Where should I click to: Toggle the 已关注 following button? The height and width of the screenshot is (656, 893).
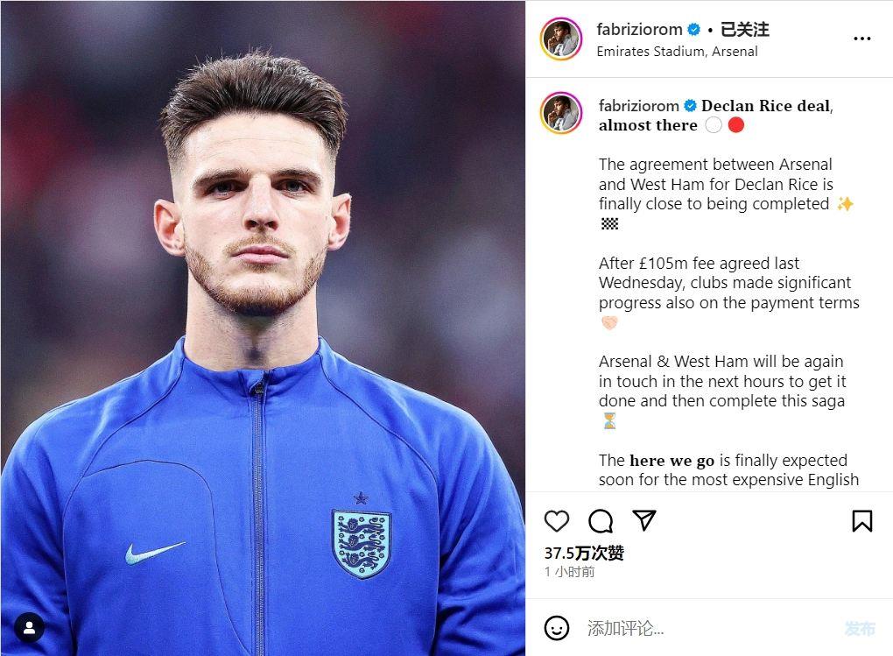click(745, 29)
